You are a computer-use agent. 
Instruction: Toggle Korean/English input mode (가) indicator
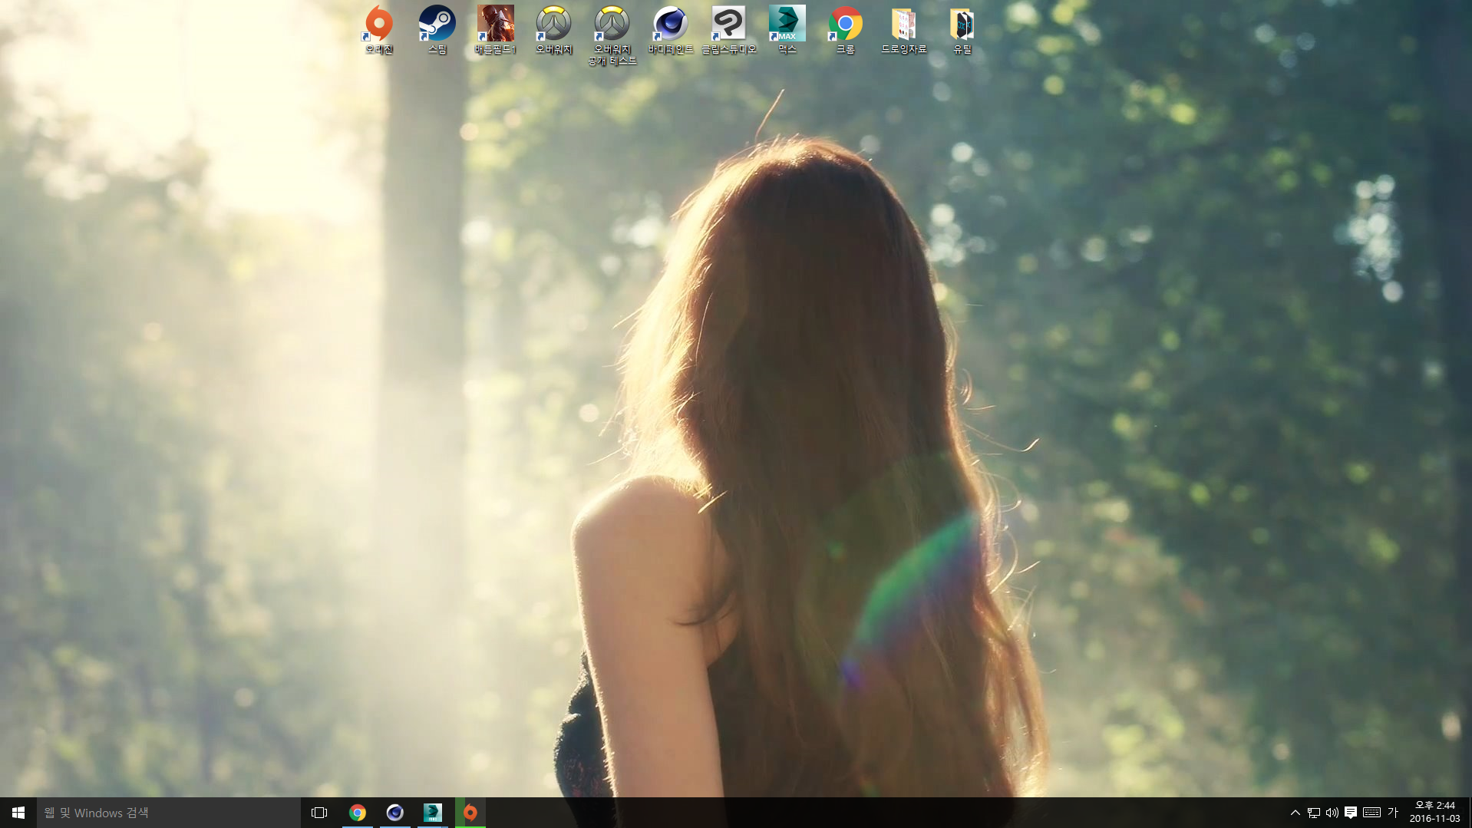[x=1392, y=812]
